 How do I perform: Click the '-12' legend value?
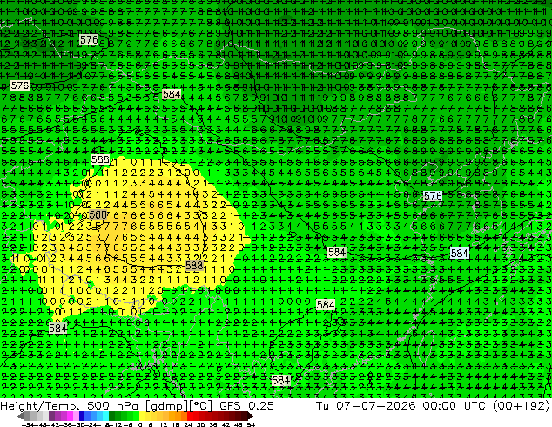116,424
